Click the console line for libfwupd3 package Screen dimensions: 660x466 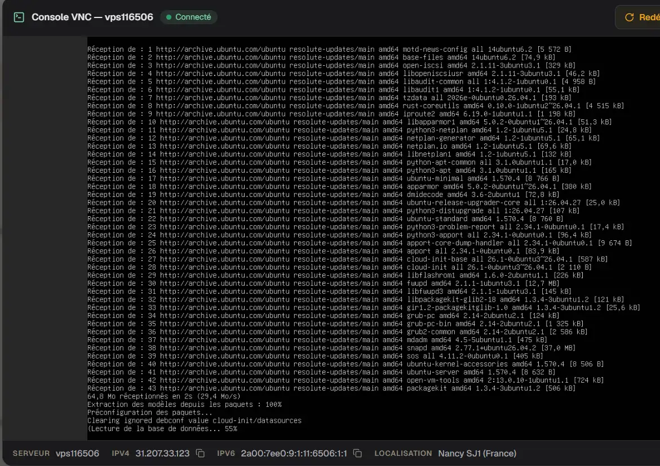coord(329,291)
